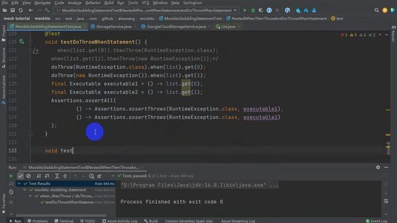397x223 pixels.
Task: Open the File menu
Action: coord(4,2)
